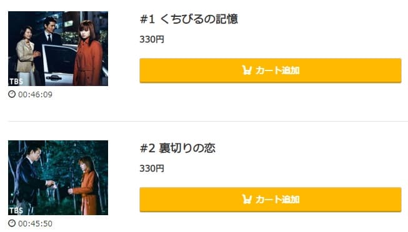
Task: Click the TBS logo on the second thumbnail
Action: click(16, 210)
